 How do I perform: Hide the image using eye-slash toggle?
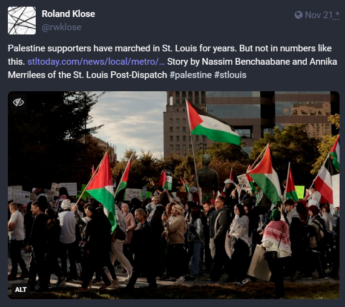point(18,102)
